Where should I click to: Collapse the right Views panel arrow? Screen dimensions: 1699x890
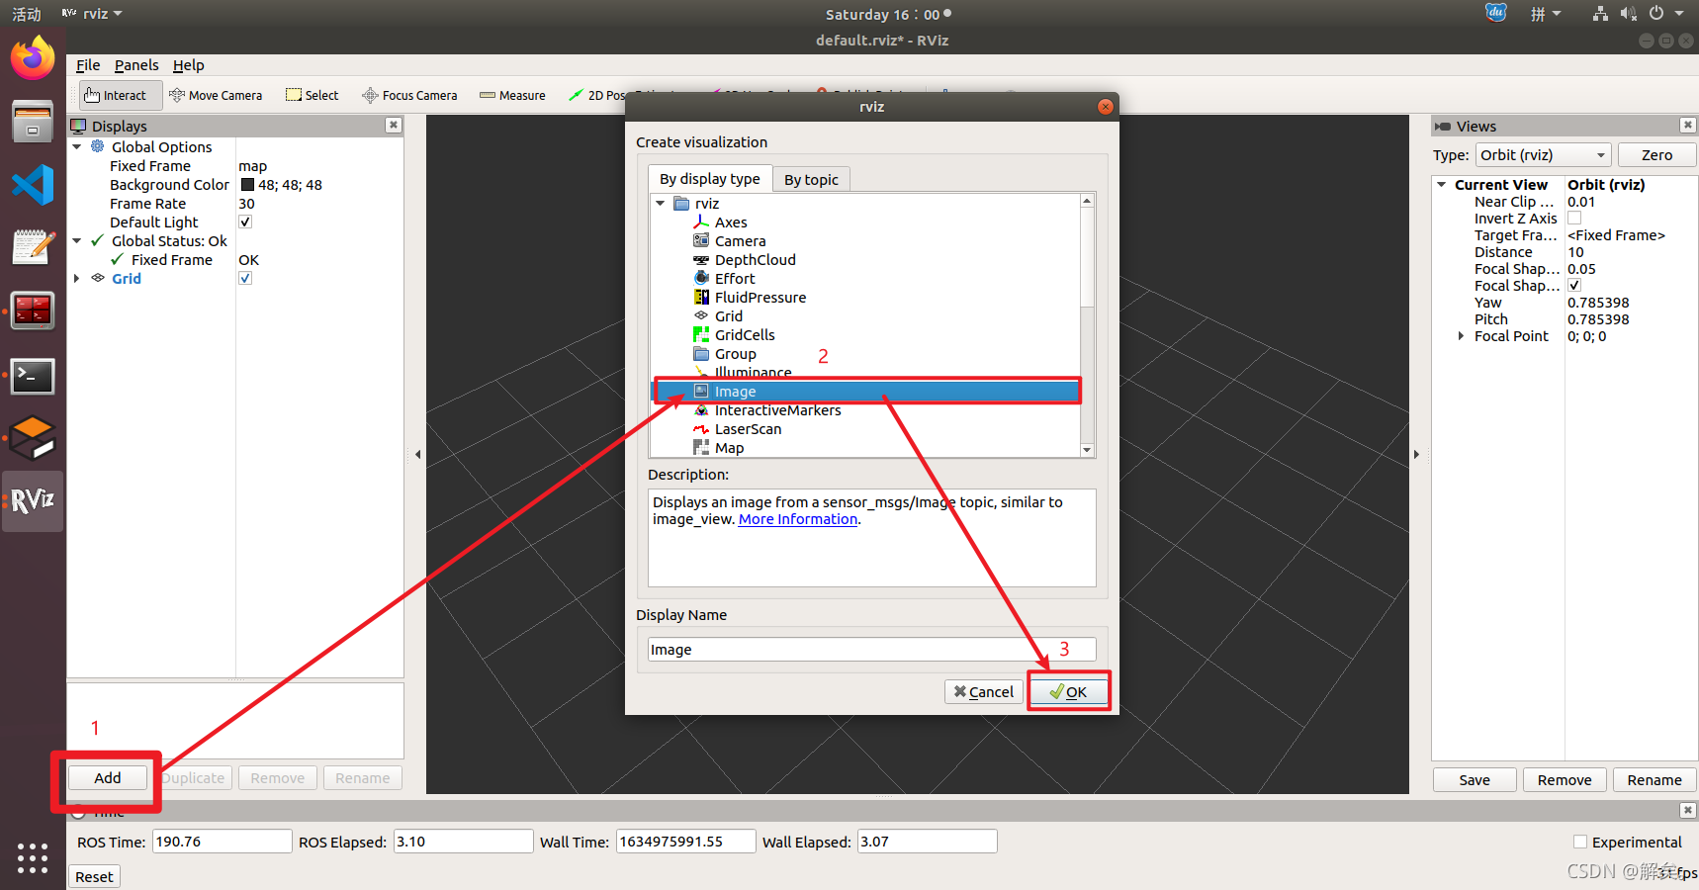tap(1416, 455)
